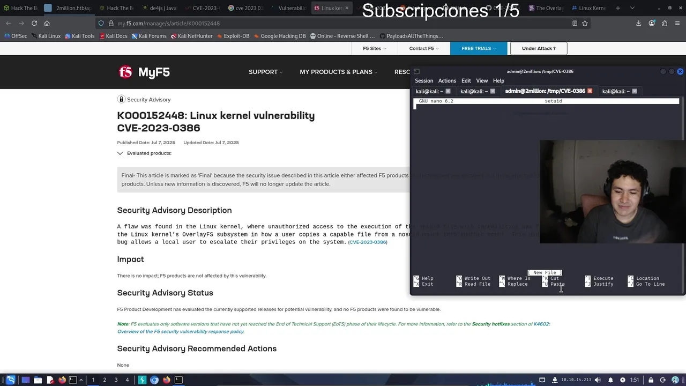The image size is (686, 386).
Task: Click the article title K000152448 heading
Action: (216, 122)
